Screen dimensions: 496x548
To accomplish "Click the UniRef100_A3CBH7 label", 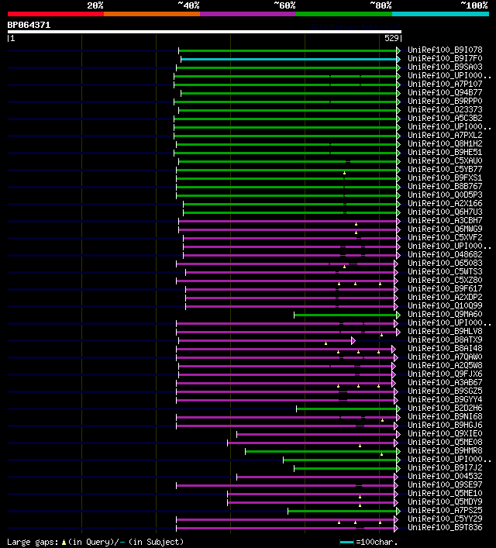I will pyautogui.click(x=445, y=221).
